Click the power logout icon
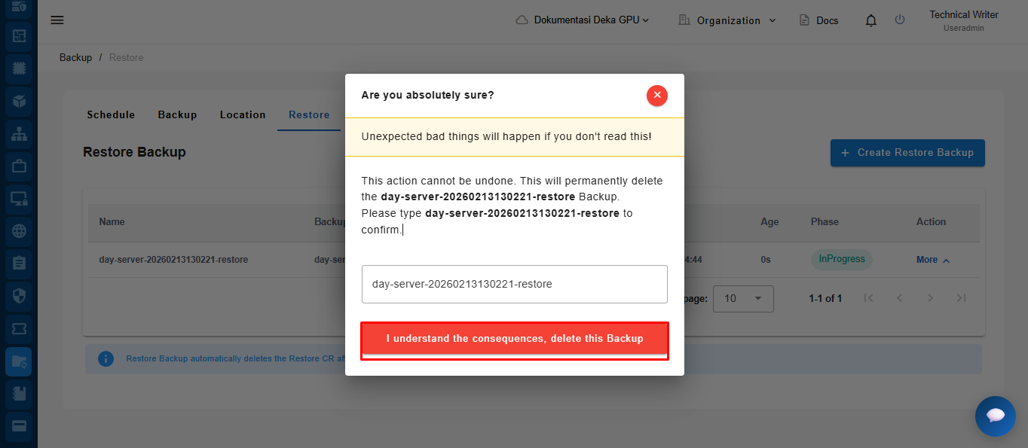 pos(900,20)
